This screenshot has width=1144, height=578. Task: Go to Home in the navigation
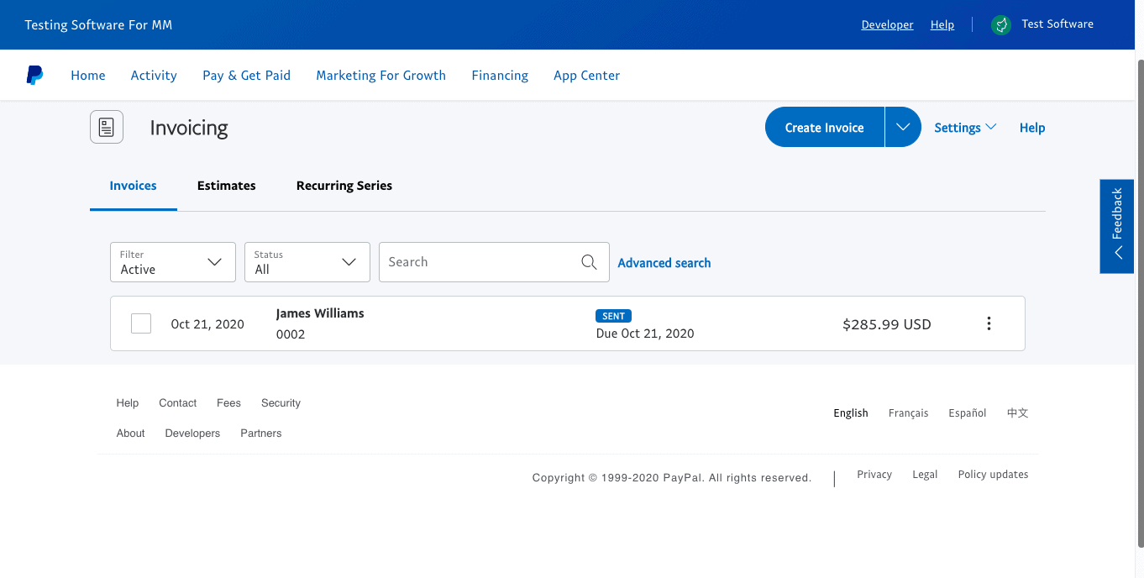click(x=88, y=76)
